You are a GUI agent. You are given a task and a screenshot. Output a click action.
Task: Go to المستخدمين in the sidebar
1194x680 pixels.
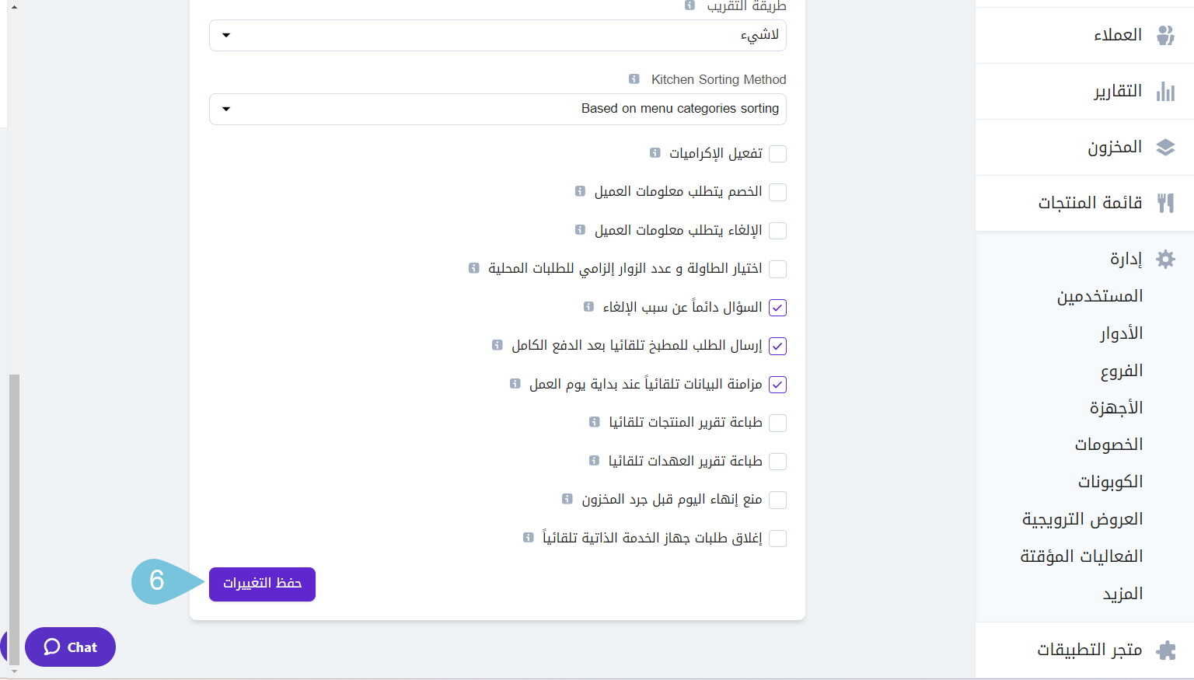[x=1099, y=296]
